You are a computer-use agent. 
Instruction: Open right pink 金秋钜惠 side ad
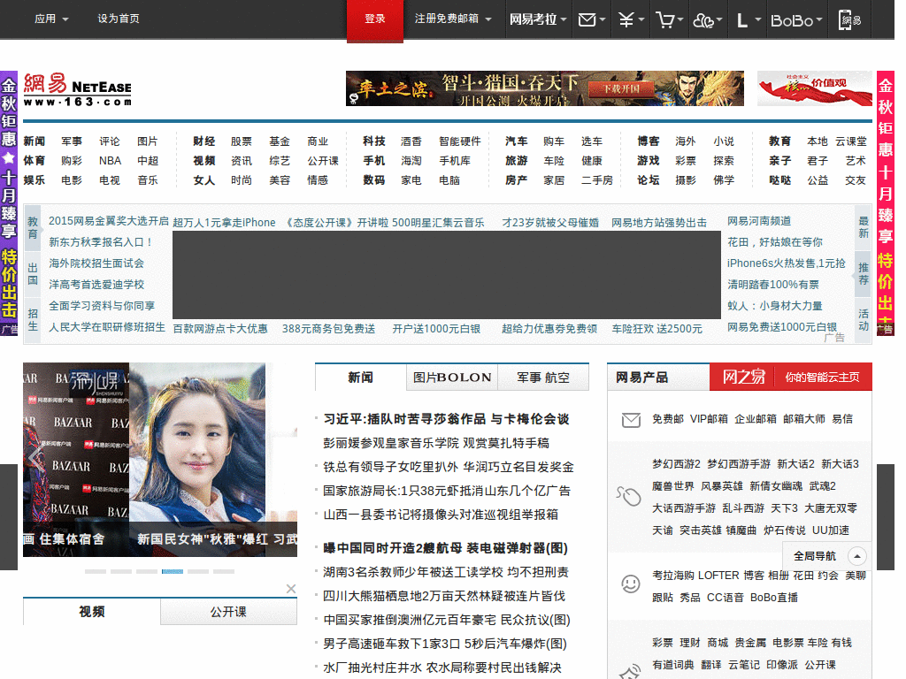(885, 203)
